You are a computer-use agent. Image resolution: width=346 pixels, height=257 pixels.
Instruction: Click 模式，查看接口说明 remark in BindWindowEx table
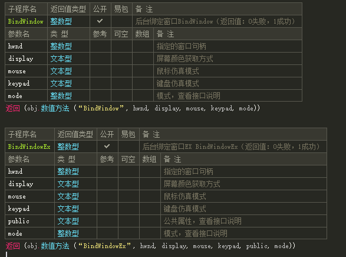coord(195,233)
